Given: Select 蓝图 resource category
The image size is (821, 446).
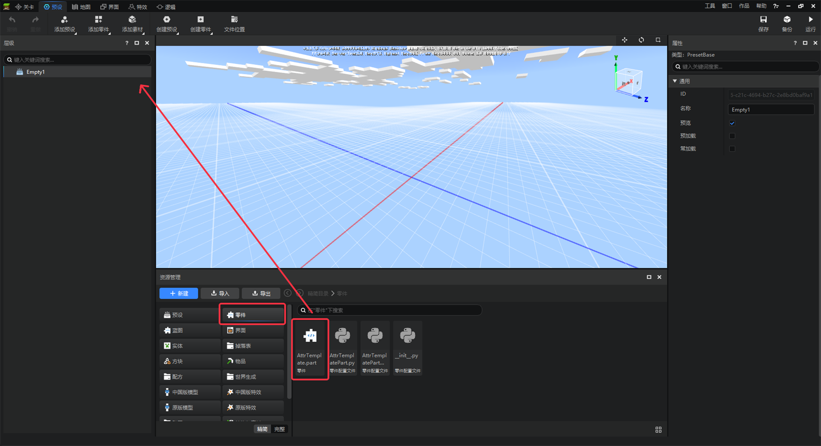Looking at the screenshot, I should 190,330.
